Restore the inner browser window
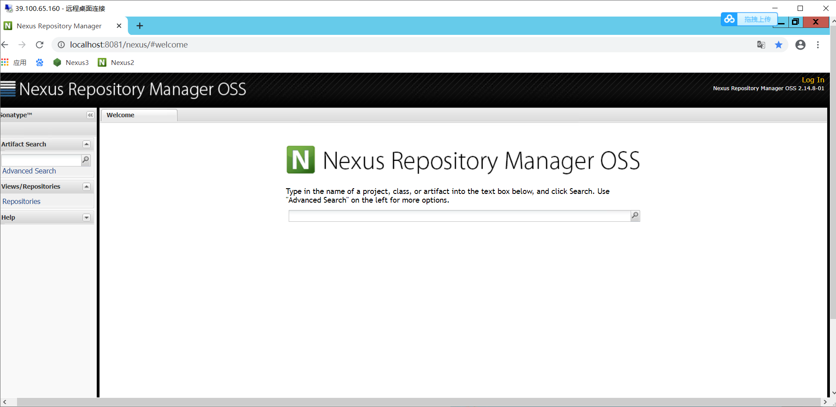The image size is (836, 407). tap(795, 22)
